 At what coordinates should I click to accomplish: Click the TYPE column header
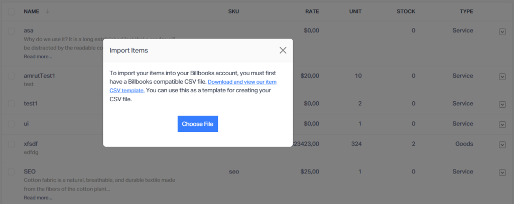[x=466, y=12]
